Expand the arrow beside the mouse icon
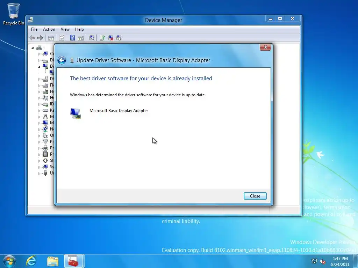 39,117
